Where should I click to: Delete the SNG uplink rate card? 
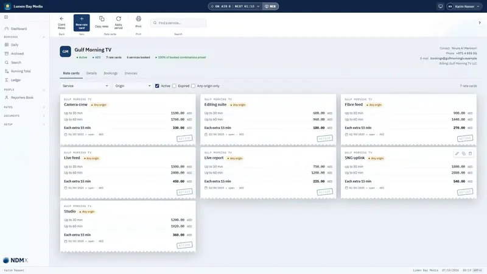pos(470,153)
